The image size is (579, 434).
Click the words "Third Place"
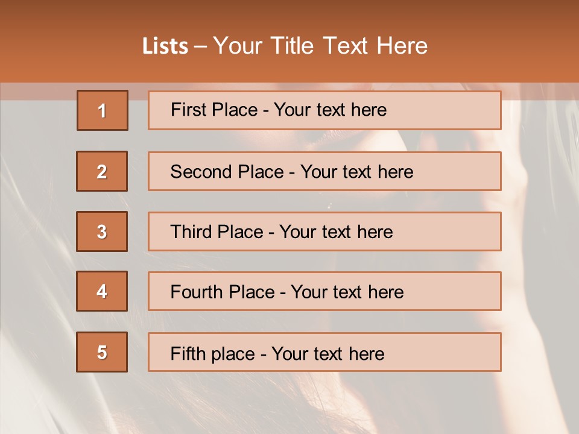click(x=217, y=232)
